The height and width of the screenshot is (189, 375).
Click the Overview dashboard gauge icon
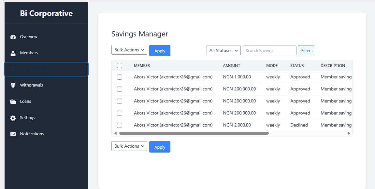click(x=13, y=37)
